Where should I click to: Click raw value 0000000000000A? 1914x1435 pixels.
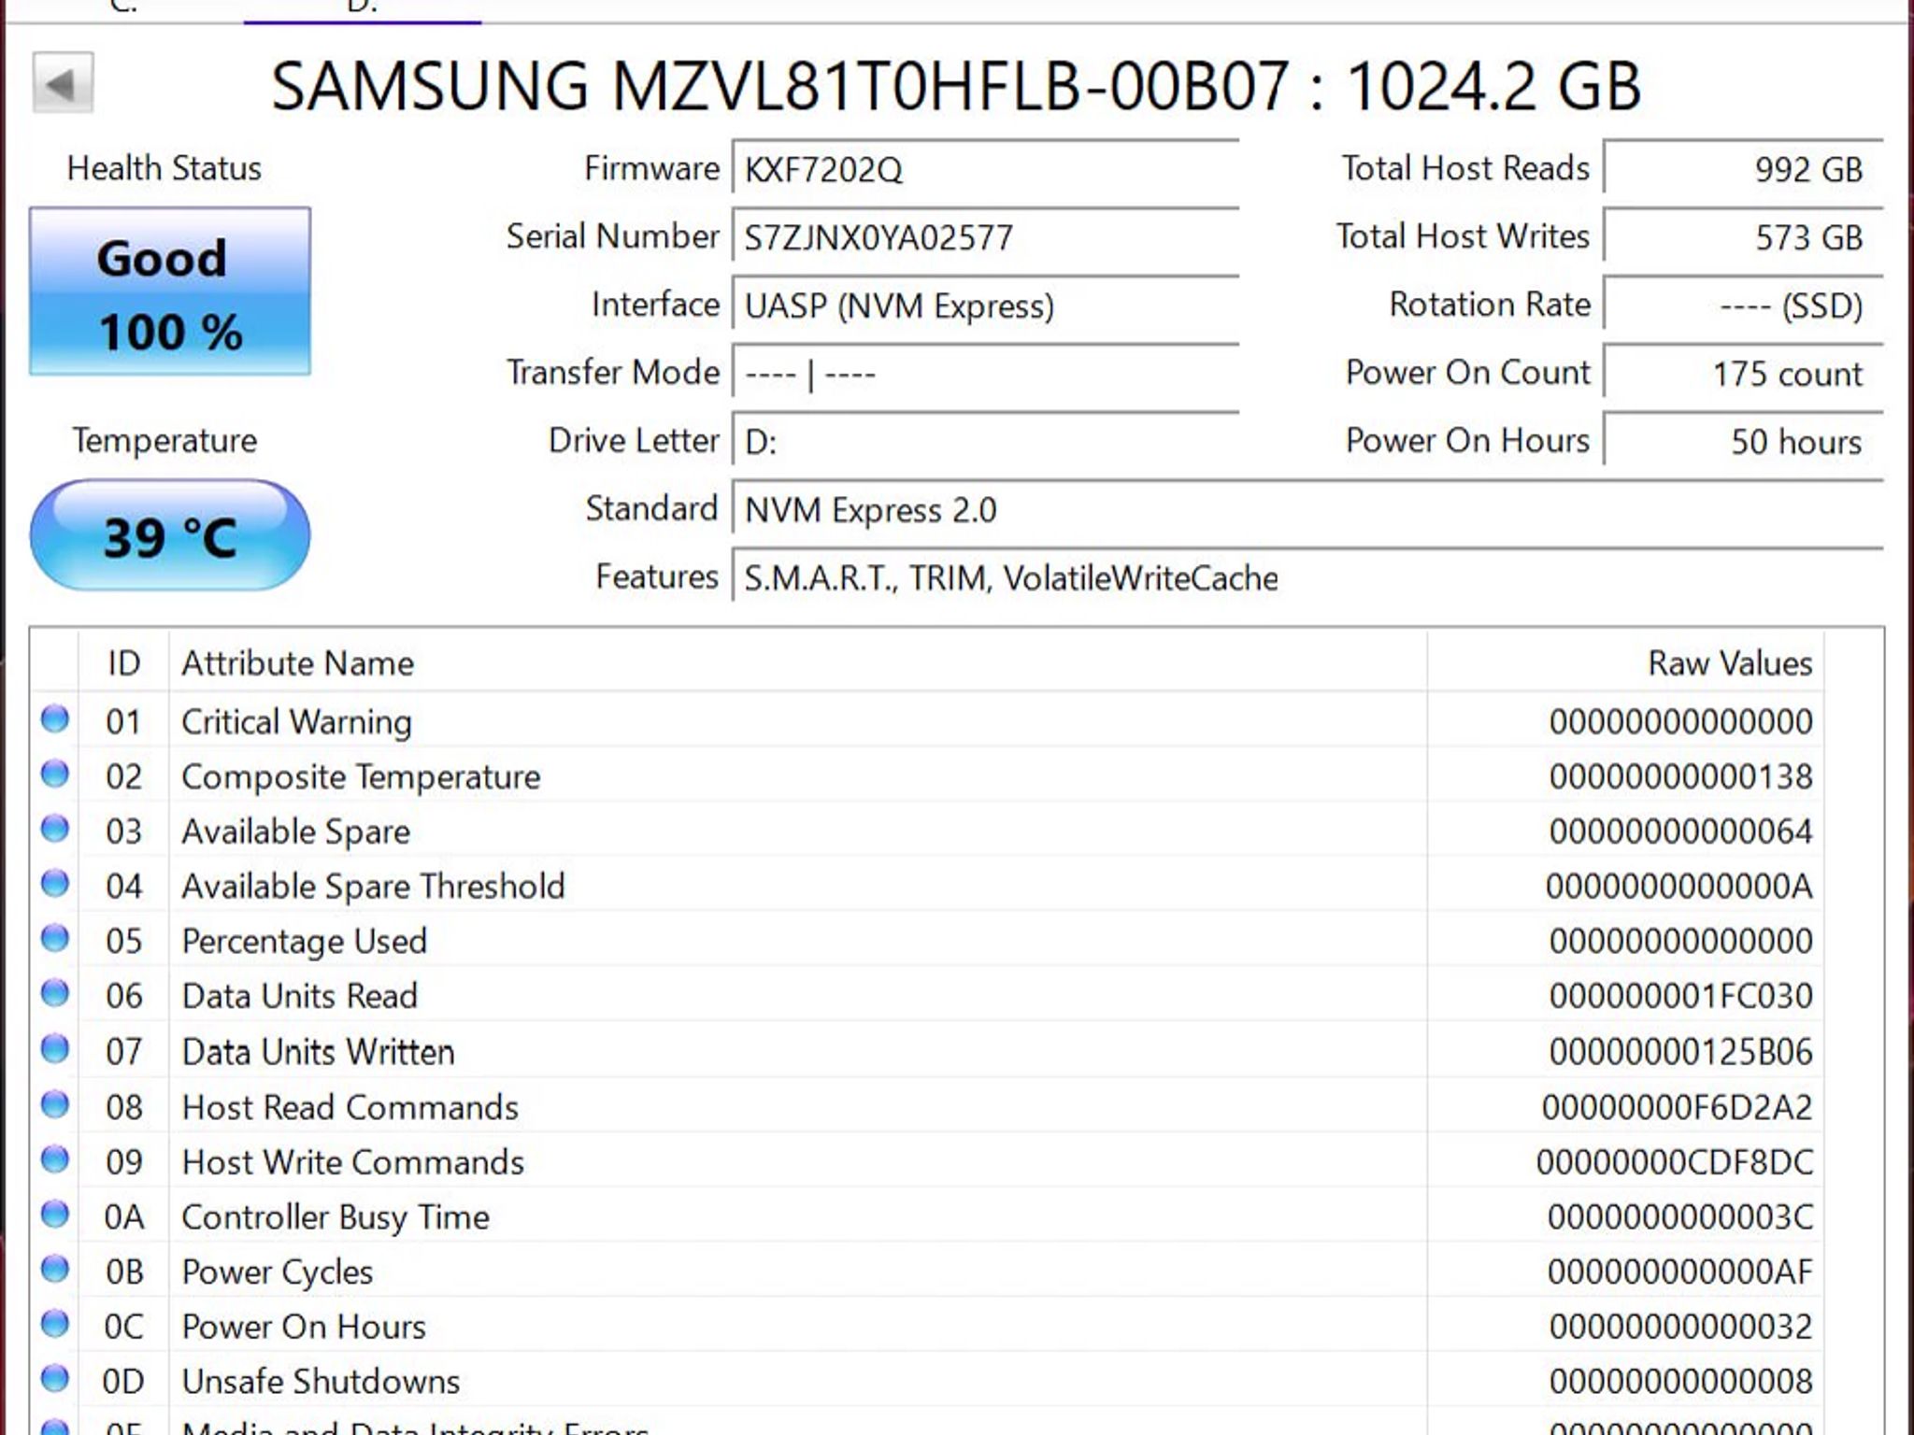(1679, 886)
